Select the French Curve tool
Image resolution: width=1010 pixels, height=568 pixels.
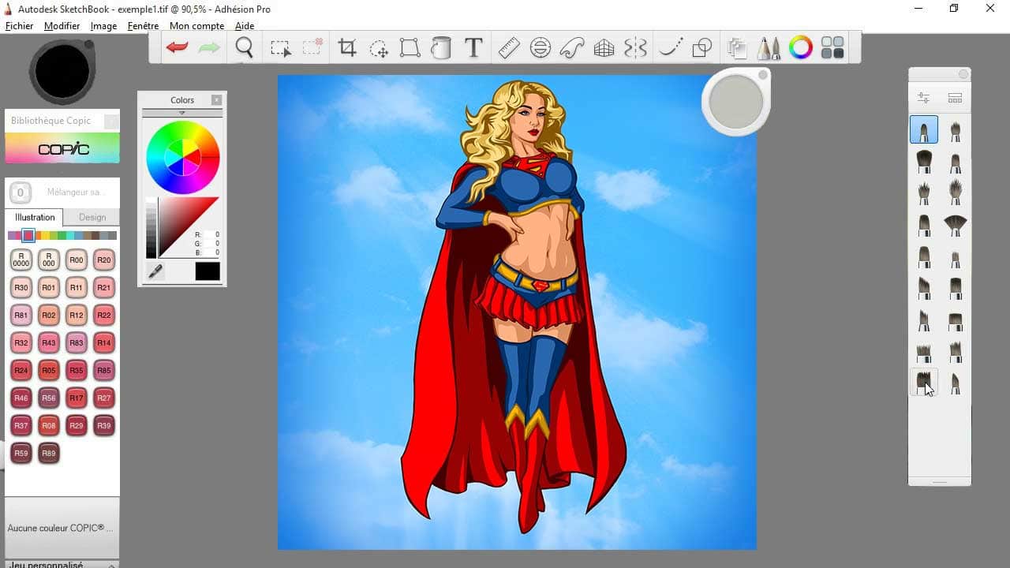tap(571, 48)
